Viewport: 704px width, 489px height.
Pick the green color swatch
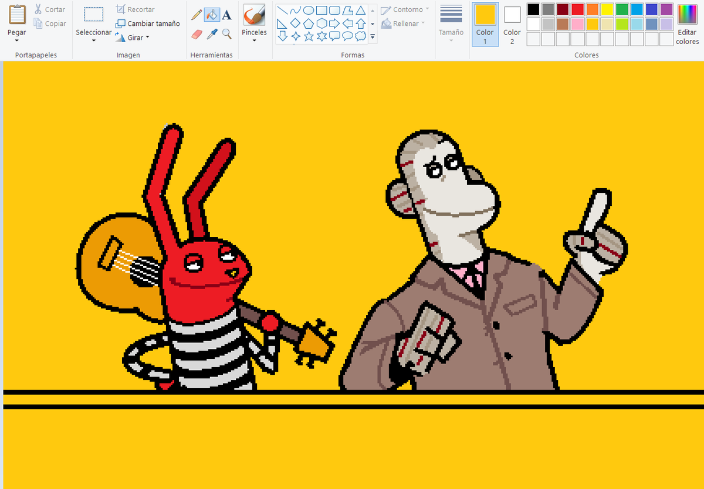622,9
